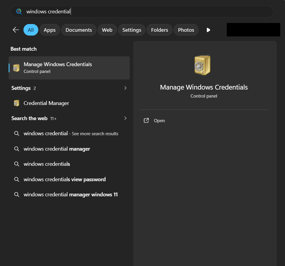Click the safe icon of Best match result
Image resolution: width=285 pixels, height=266 pixels.
click(x=17, y=68)
